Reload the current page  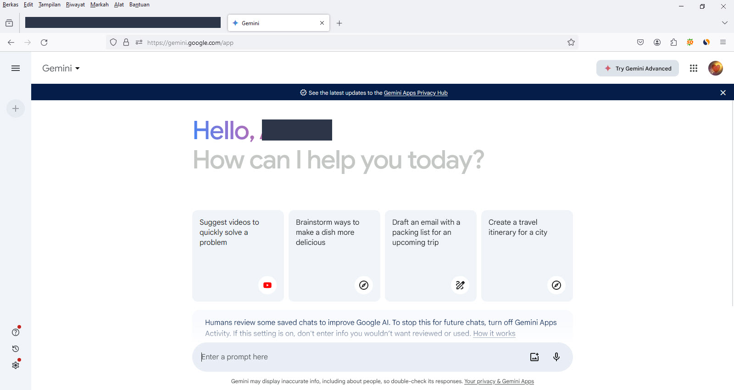[x=44, y=43]
